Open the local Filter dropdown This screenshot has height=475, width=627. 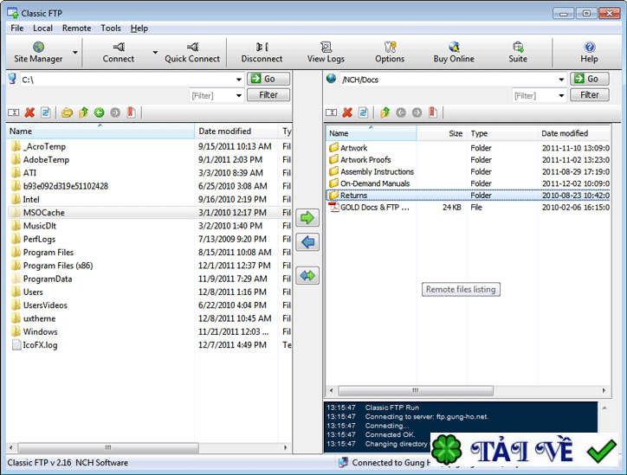point(238,95)
